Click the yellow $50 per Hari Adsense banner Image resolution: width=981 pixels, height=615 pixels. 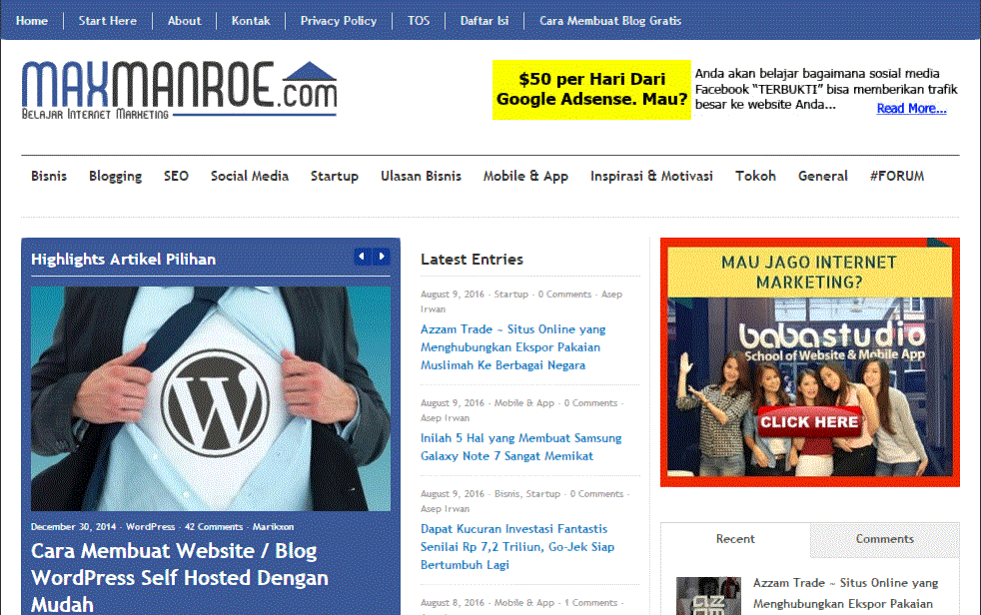pyautogui.click(x=591, y=90)
